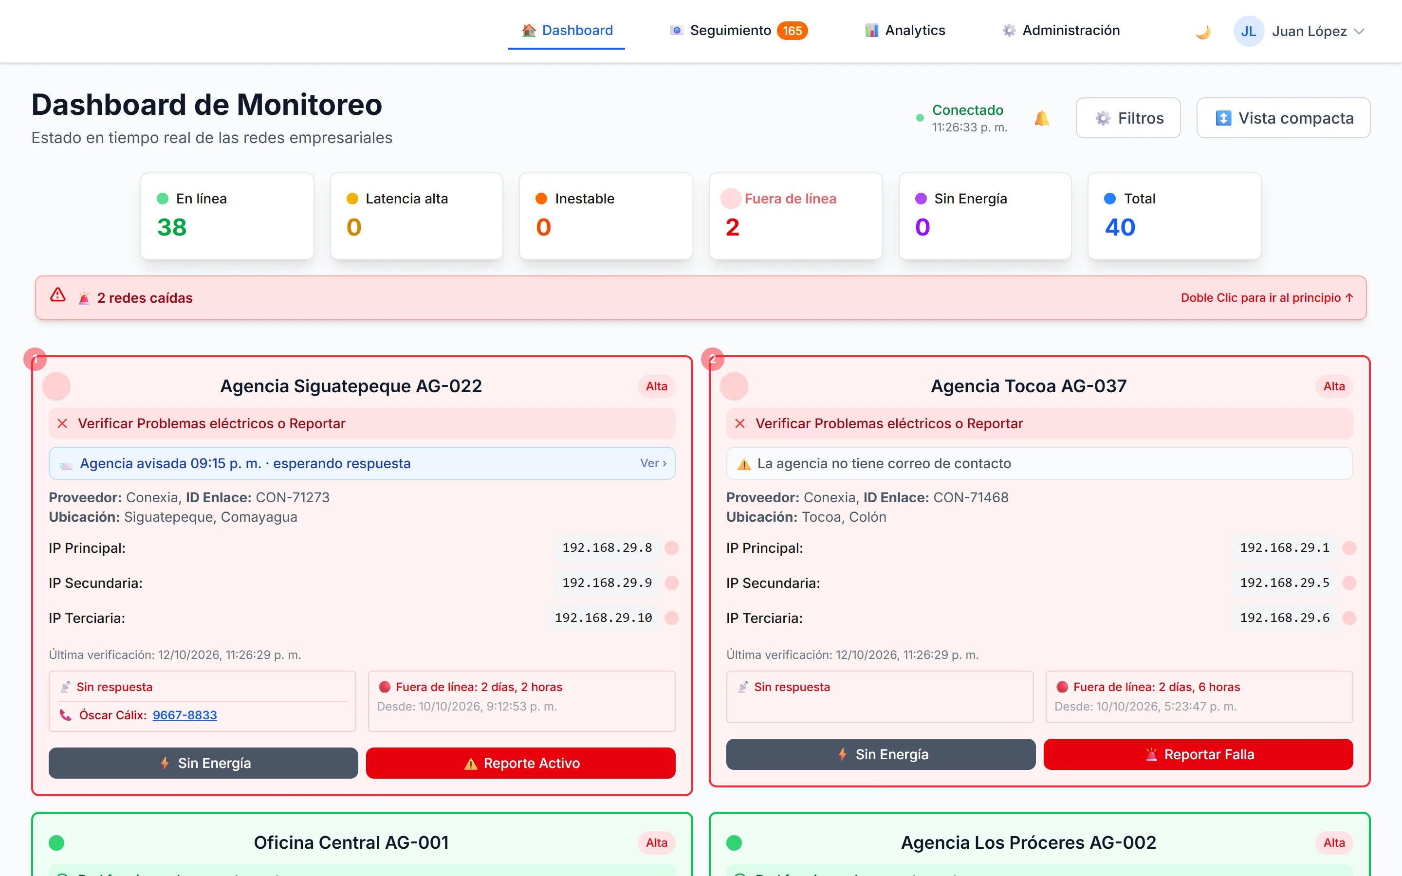1402x876 pixels.
Task: Click the green status dot of Oficina Central AG-001
Action: pyautogui.click(x=57, y=843)
